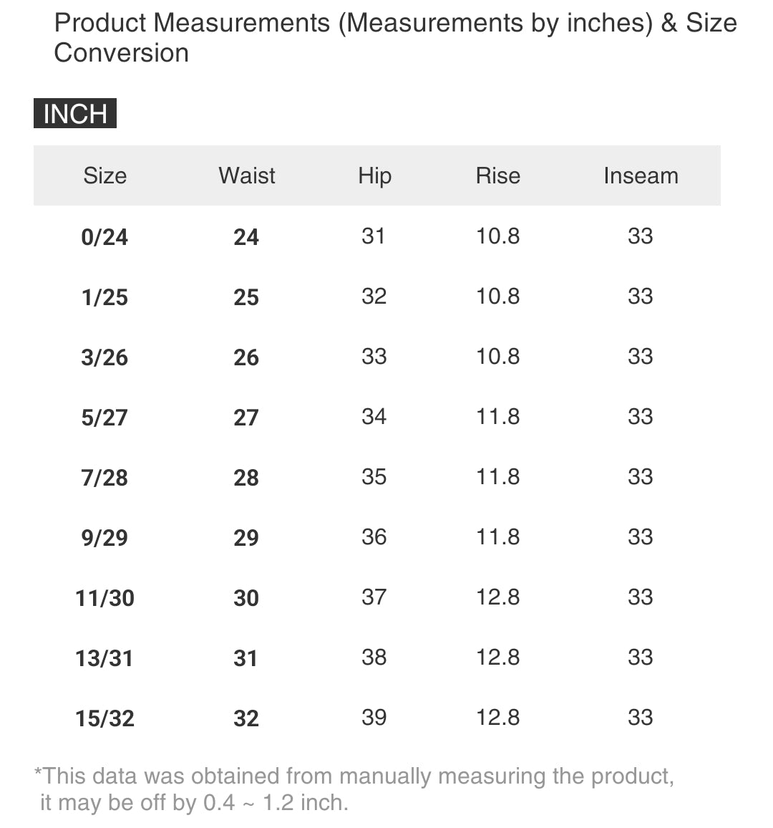Click the rise value in the 0/24 row

(497, 236)
